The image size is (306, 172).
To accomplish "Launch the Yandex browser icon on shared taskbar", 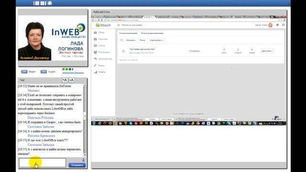I will pos(198,123).
